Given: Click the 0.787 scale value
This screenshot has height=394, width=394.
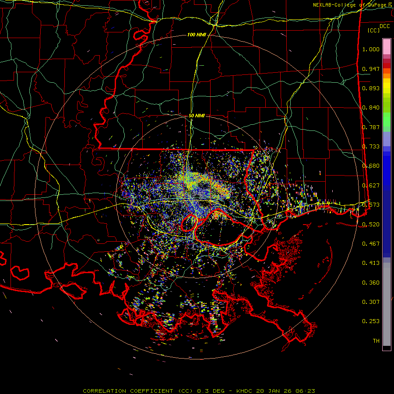Looking at the screenshot, I should tap(371, 127).
